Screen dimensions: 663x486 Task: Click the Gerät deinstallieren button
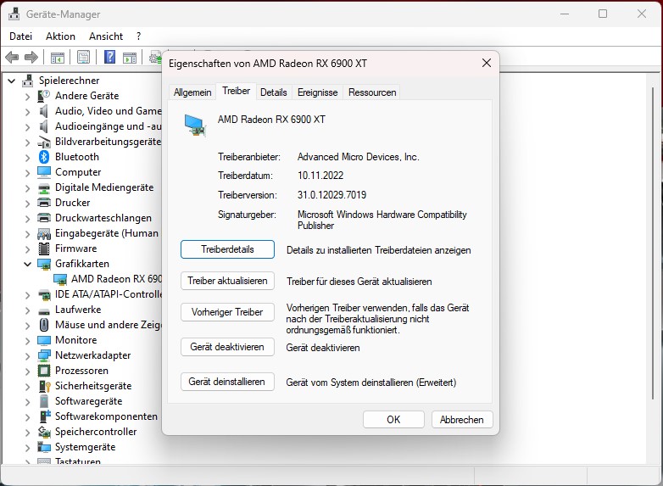click(x=227, y=382)
